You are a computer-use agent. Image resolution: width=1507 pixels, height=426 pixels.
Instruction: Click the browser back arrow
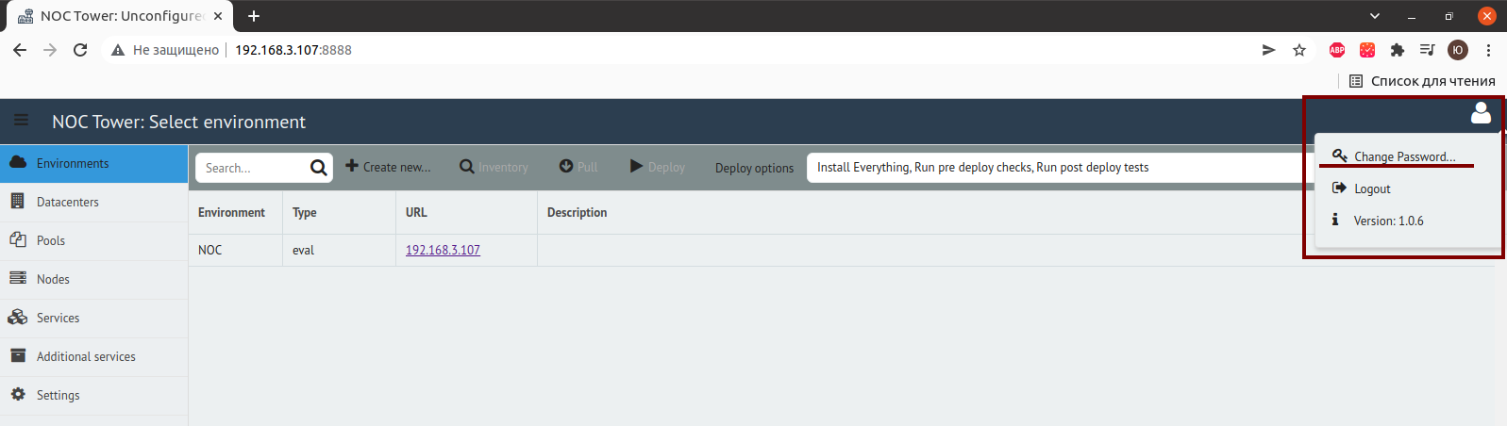20,50
